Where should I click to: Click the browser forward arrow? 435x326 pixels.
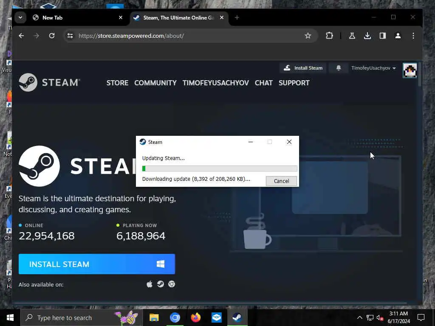coord(37,36)
